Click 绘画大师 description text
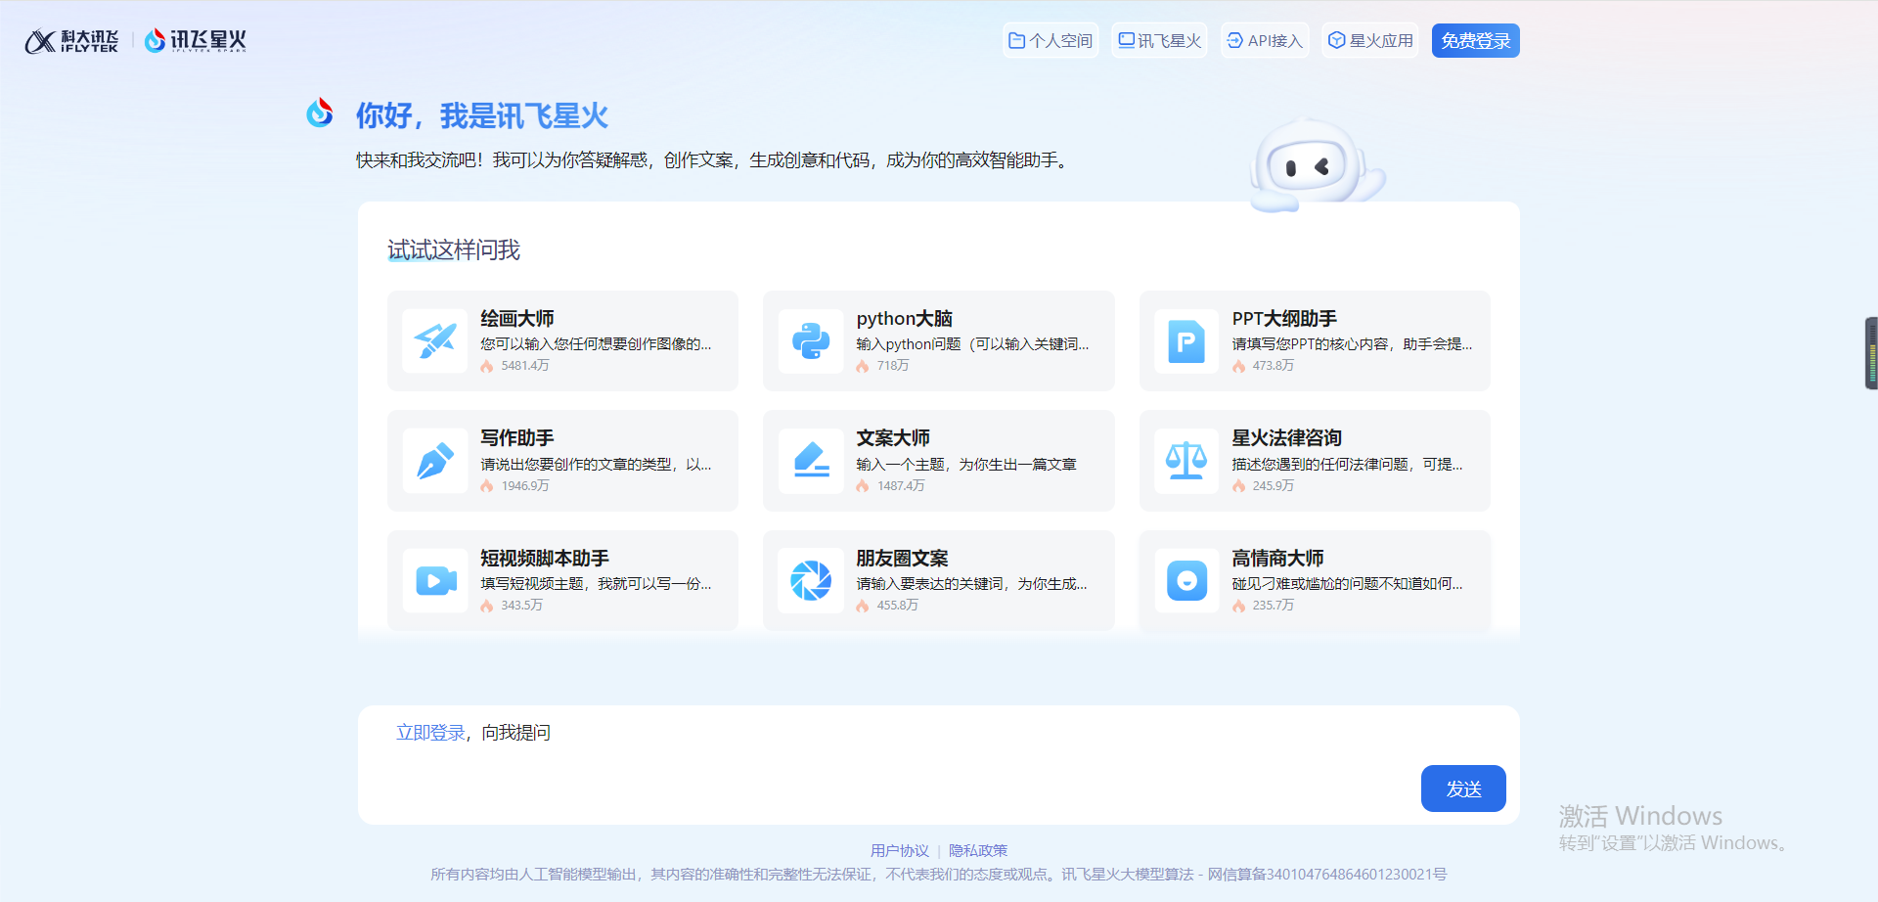Viewport: 1878px width, 902px height. tap(596, 344)
